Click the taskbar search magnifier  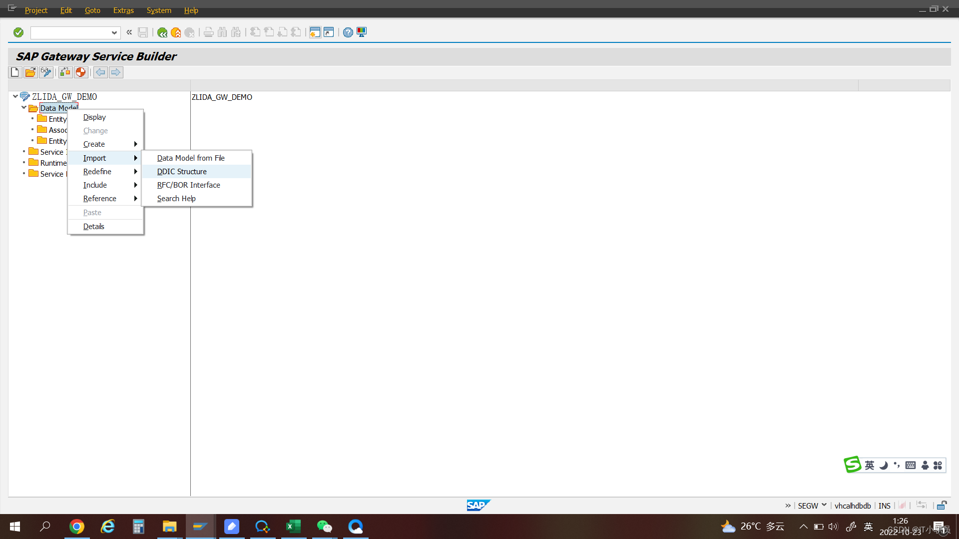45,527
